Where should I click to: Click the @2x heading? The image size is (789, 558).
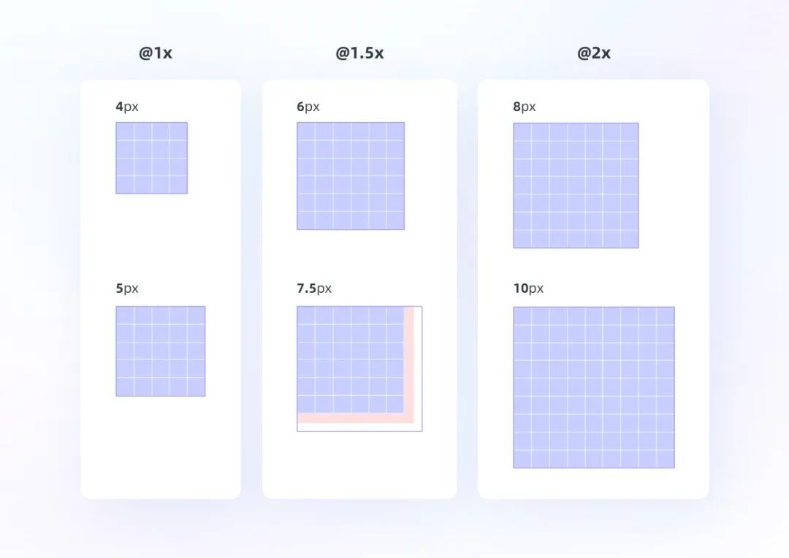pyautogui.click(x=594, y=53)
